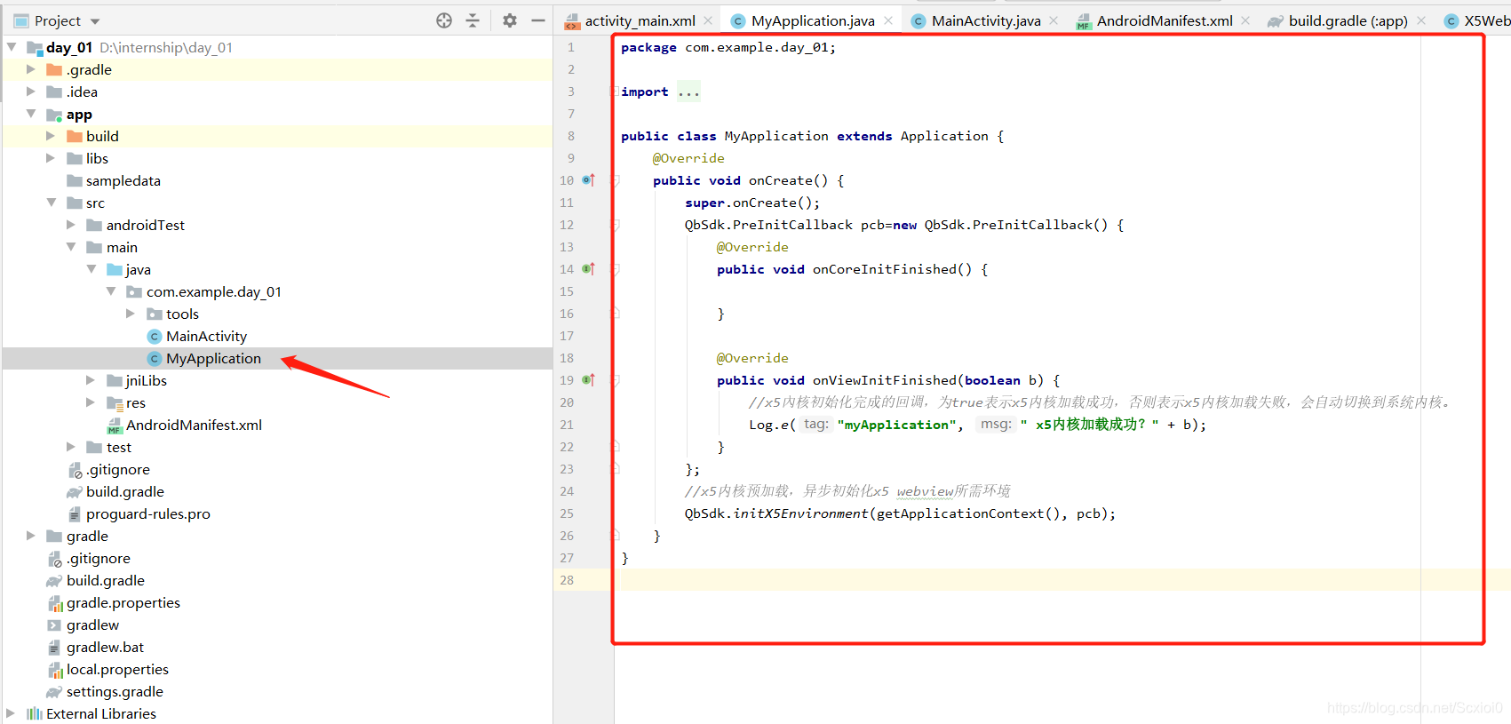Collapse the src folder
The image size is (1511, 724).
tap(51, 203)
